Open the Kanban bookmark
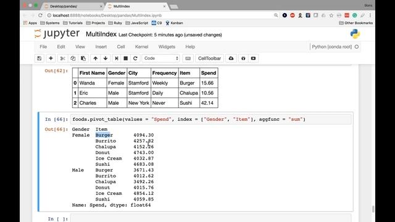 pyautogui.click(x=174, y=23)
